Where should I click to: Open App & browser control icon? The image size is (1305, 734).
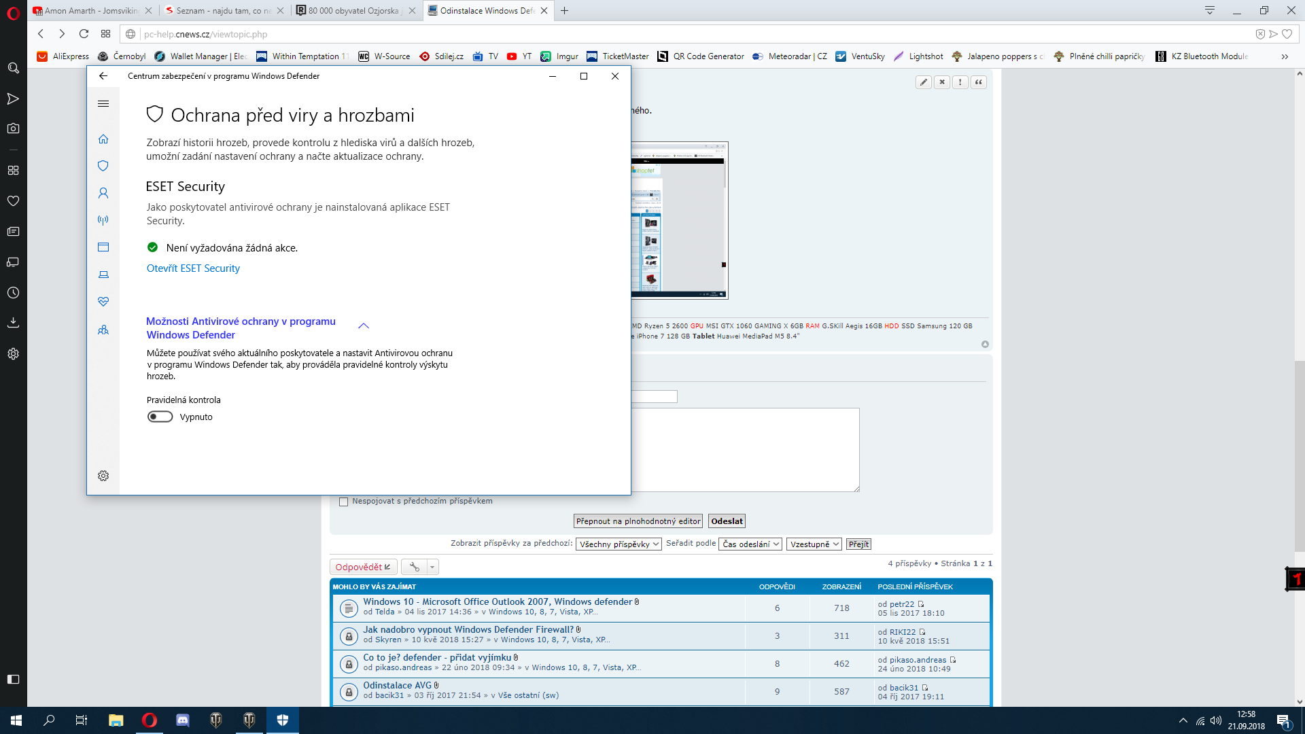click(103, 247)
